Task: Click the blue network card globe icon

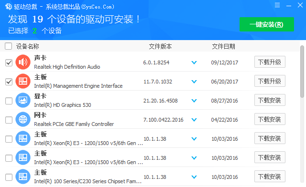Action: pyautogui.click(x=23, y=119)
